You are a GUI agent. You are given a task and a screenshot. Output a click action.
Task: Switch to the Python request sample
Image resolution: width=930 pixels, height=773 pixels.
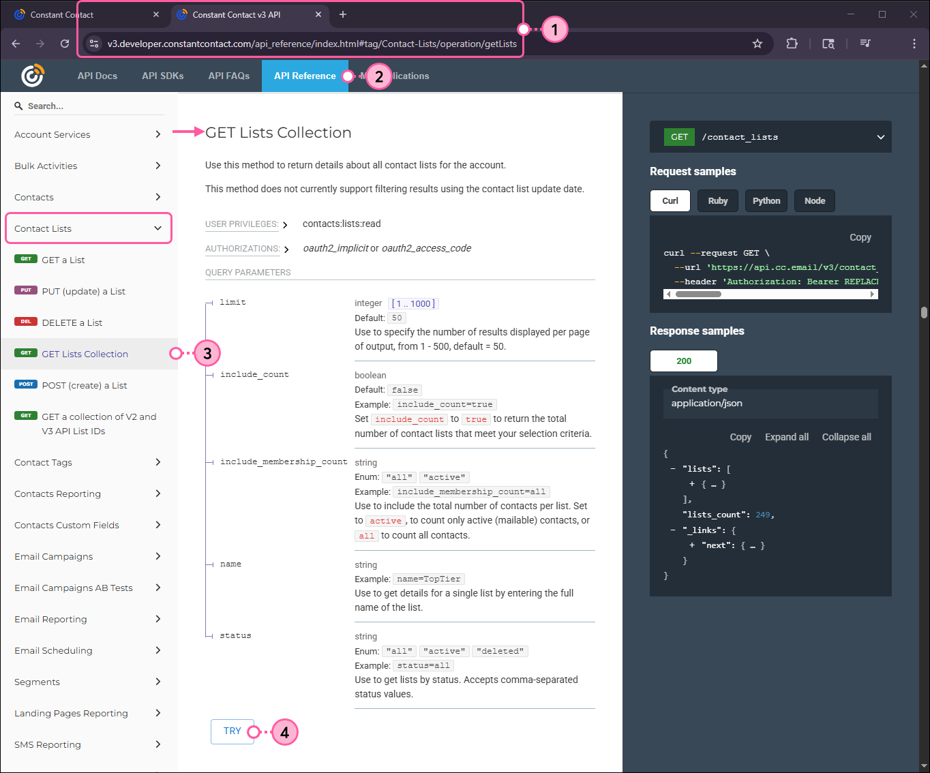click(x=766, y=201)
